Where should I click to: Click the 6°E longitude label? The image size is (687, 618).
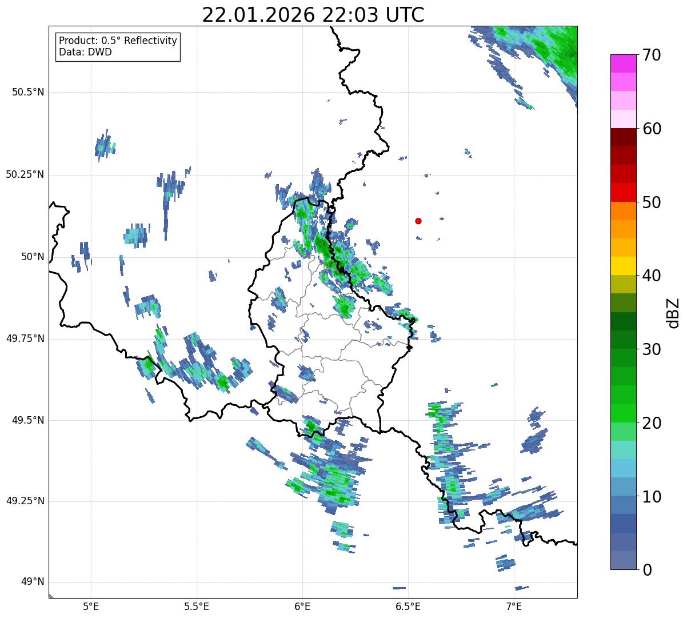[x=302, y=606]
